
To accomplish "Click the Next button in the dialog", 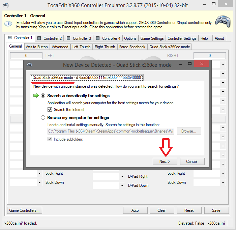I will (x=165, y=161).
